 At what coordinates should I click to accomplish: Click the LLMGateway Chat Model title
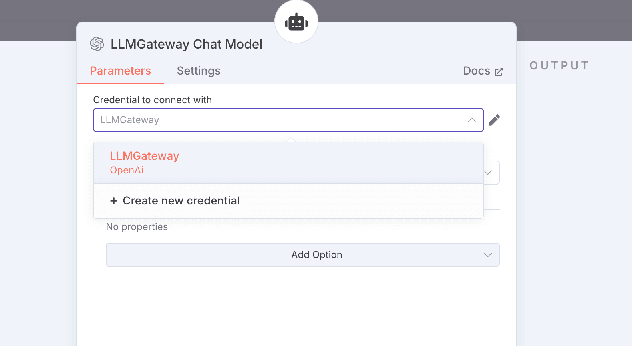point(186,44)
